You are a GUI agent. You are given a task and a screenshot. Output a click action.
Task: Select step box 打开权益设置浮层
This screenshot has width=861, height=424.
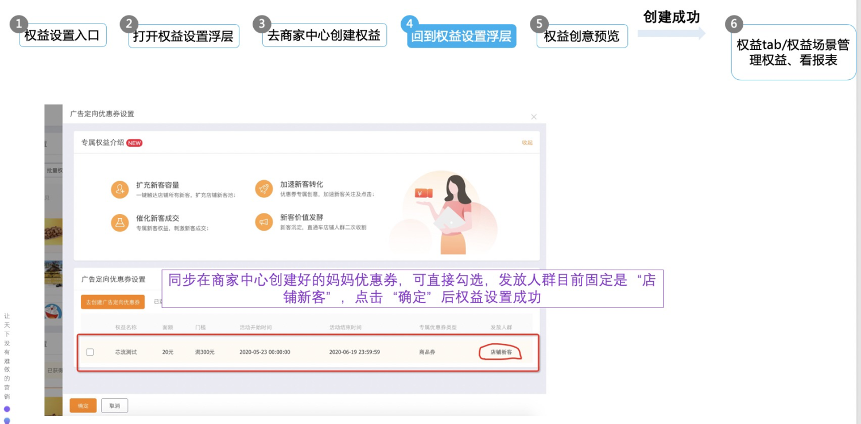184,36
